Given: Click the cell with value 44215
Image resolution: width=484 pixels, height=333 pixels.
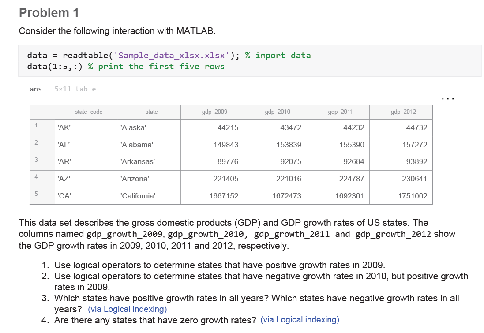Looking at the screenshot, I should pos(212,127).
